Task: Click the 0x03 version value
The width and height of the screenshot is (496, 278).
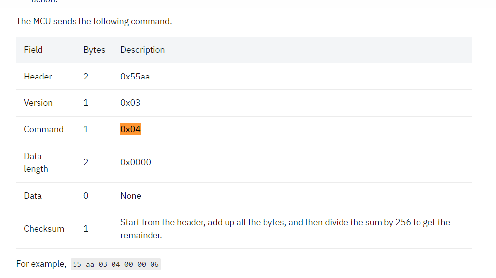Action: [130, 103]
